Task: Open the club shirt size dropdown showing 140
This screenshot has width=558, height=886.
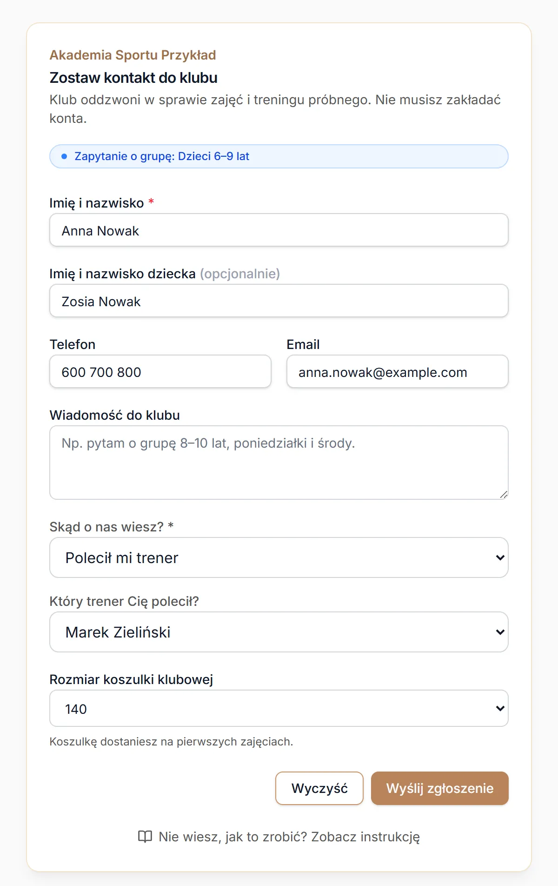Action: [279, 708]
